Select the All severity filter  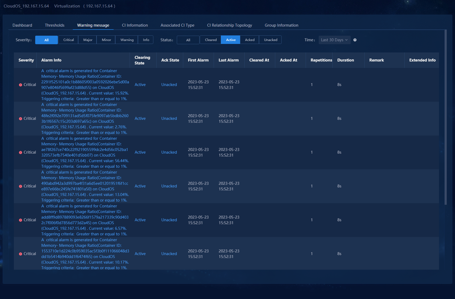pos(46,40)
